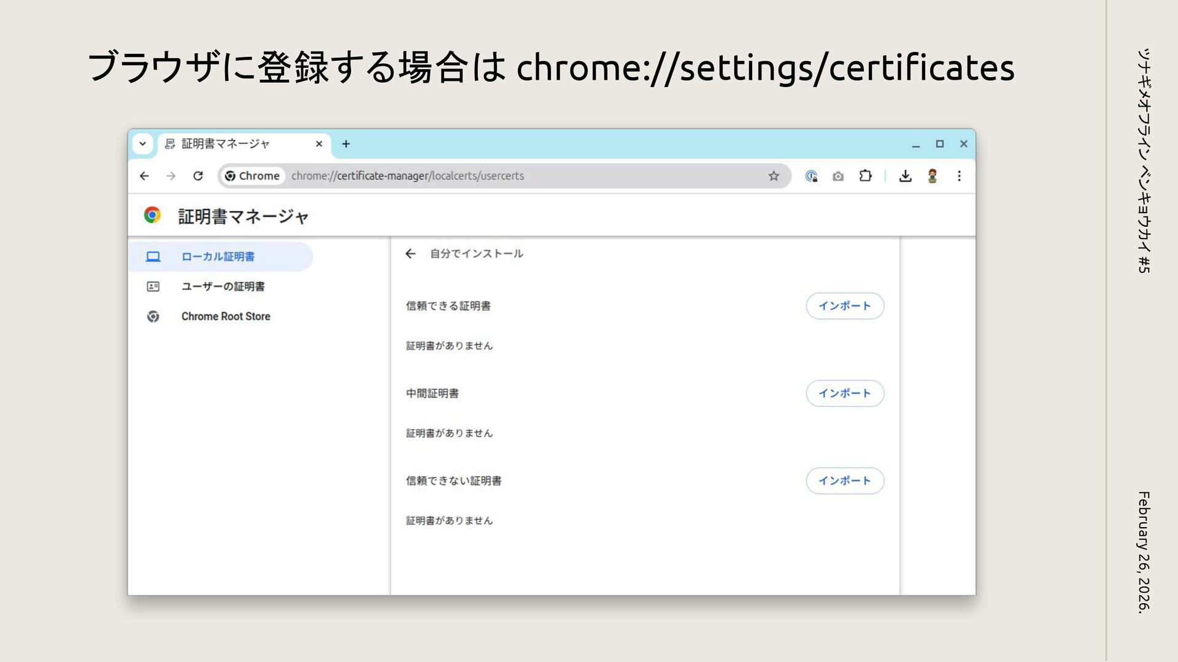
Task: Click the browser forward arrow button
Action: (x=171, y=176)
